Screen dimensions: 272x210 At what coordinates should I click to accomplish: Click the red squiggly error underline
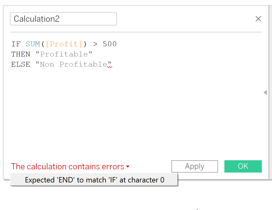109,67
